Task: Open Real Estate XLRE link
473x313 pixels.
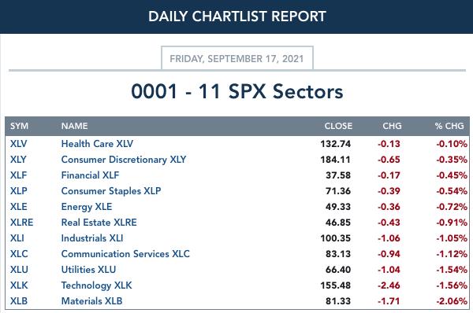Action: tap(99, 223)
